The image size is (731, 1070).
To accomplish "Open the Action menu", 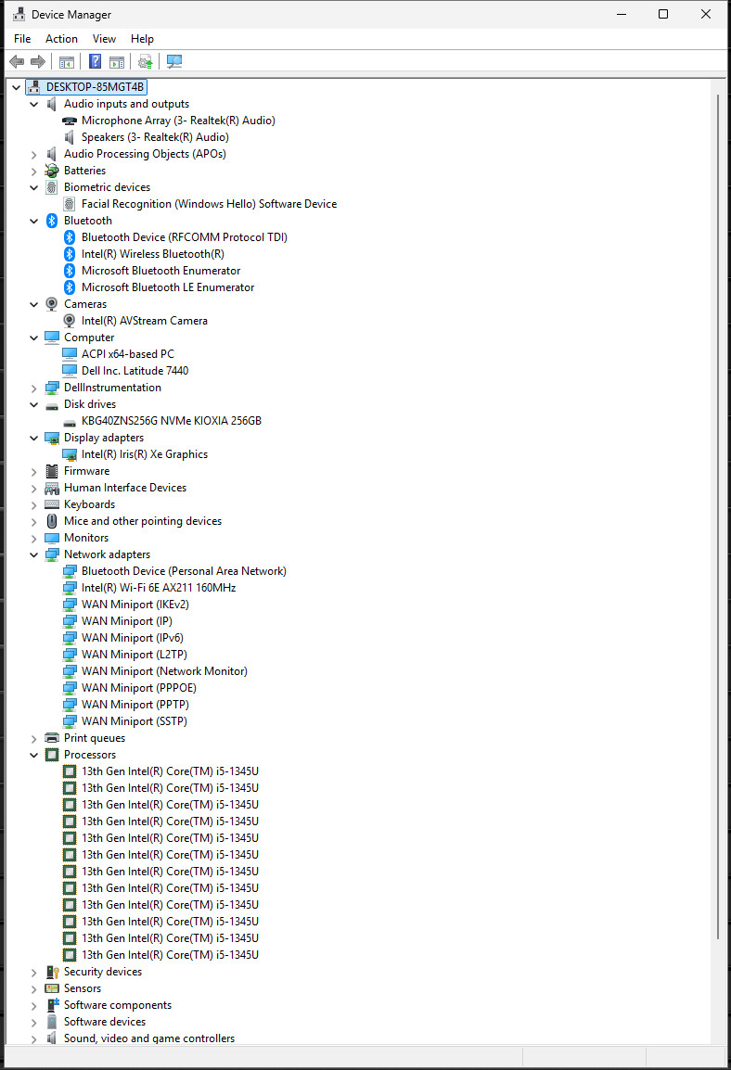I will (x=61, y=39).
